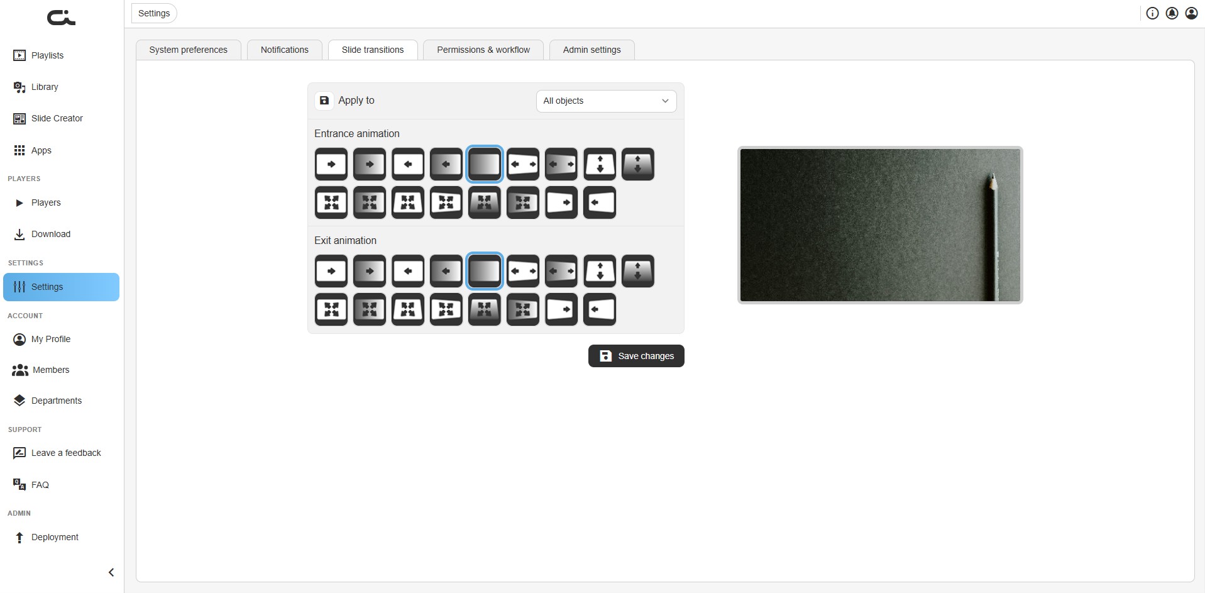Select faded flat zoom entrance animation

[370, 202]
